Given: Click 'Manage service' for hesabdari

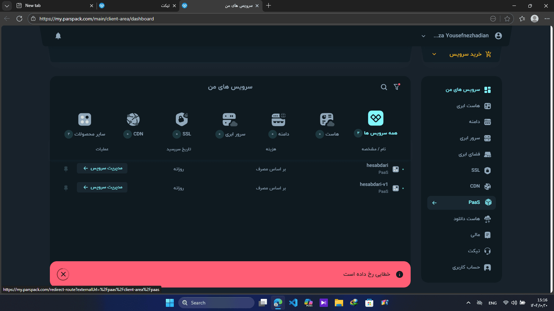Looking at the screenshot, I should click(102, 168).
